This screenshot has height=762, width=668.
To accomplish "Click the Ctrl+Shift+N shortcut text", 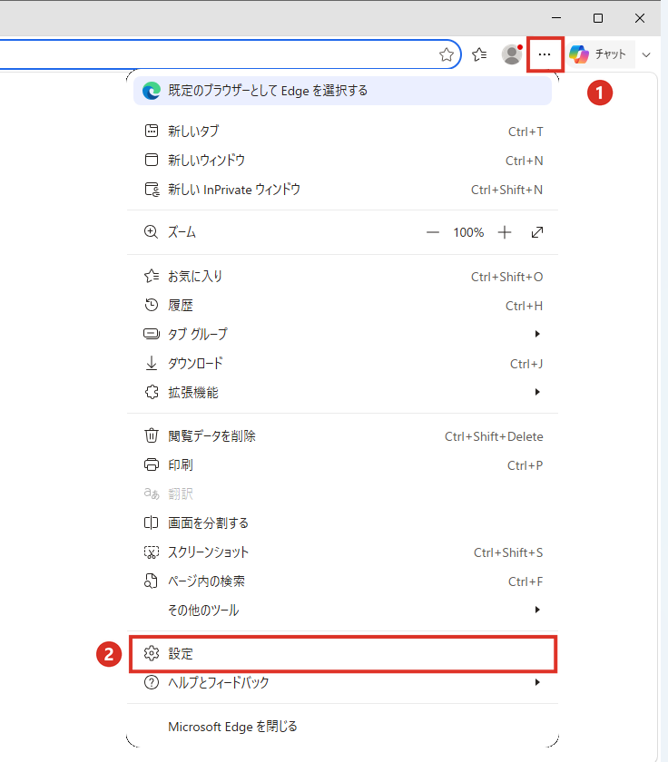I will coord(506,190).
